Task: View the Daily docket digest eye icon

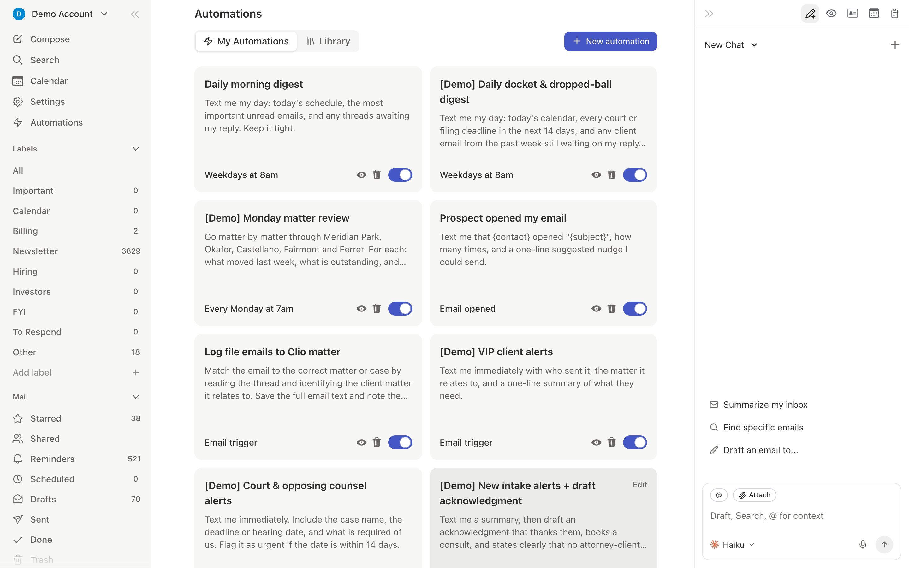Action: click(x=596, y=175)
